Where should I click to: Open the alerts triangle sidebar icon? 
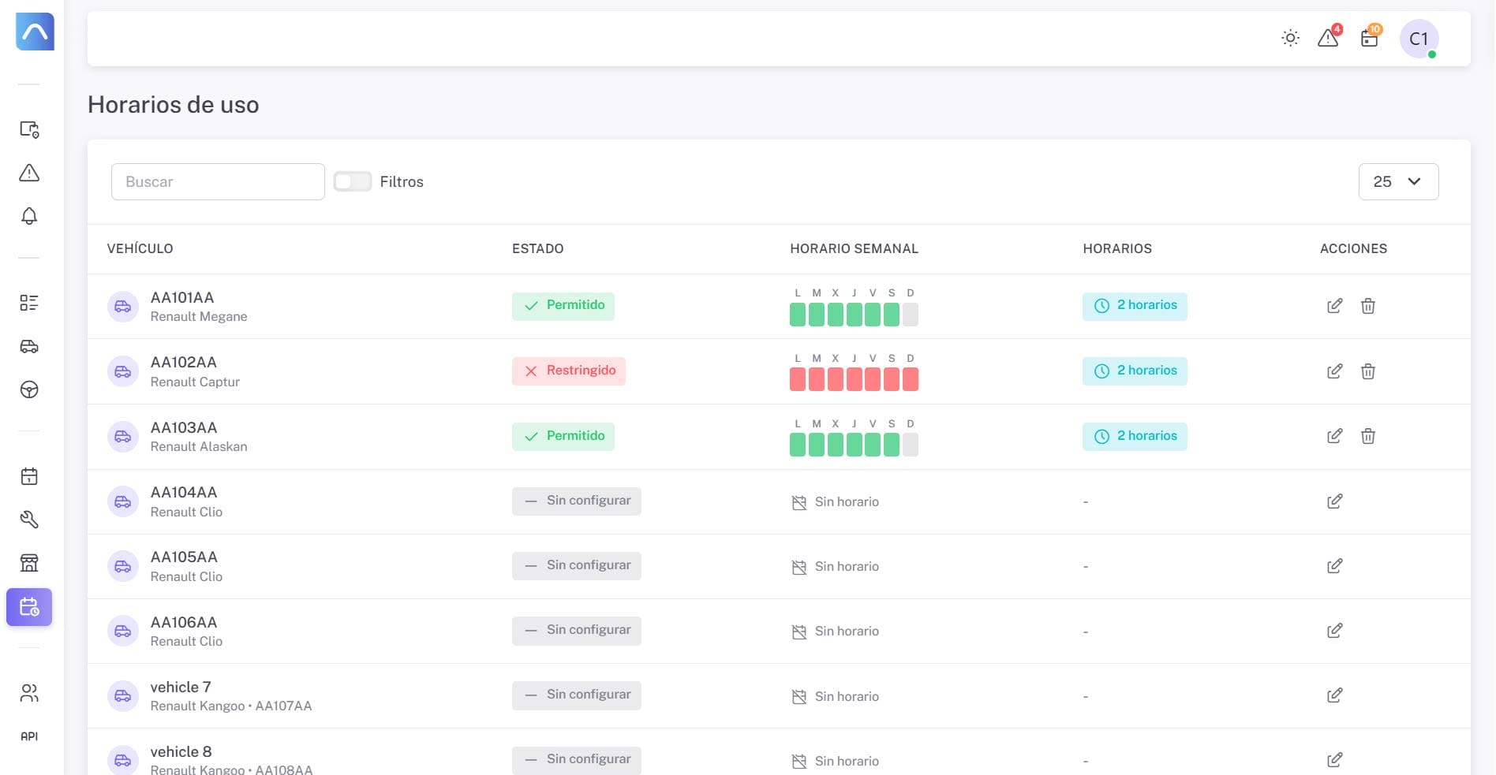click(x=29, y=173)
